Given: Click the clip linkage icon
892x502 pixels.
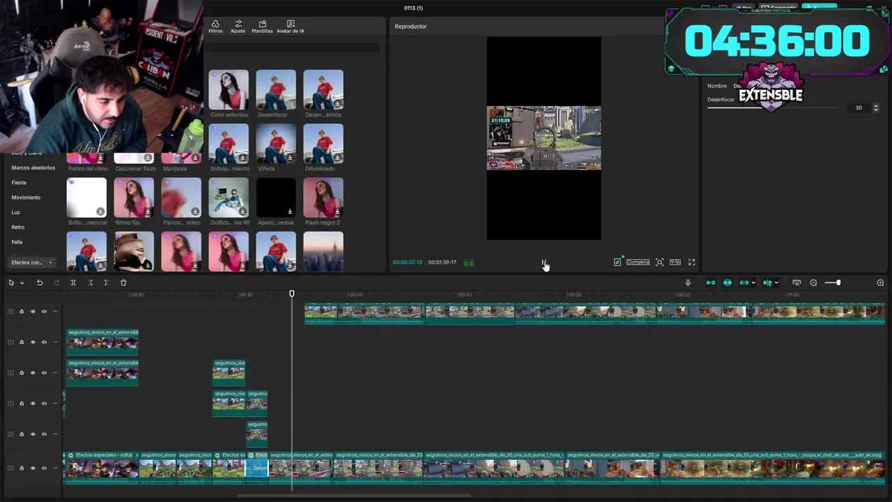Looking at the screenshot, I should 744,282.
